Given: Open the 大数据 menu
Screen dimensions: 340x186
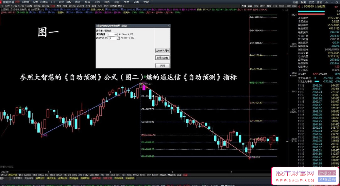Looking at the screenshot, I should click(25, 2).
